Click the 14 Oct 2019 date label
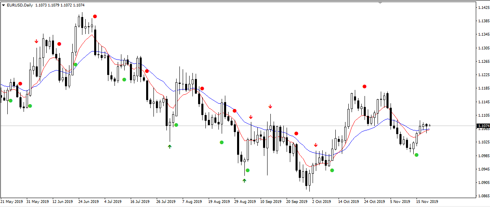 (x=348, y=201)
